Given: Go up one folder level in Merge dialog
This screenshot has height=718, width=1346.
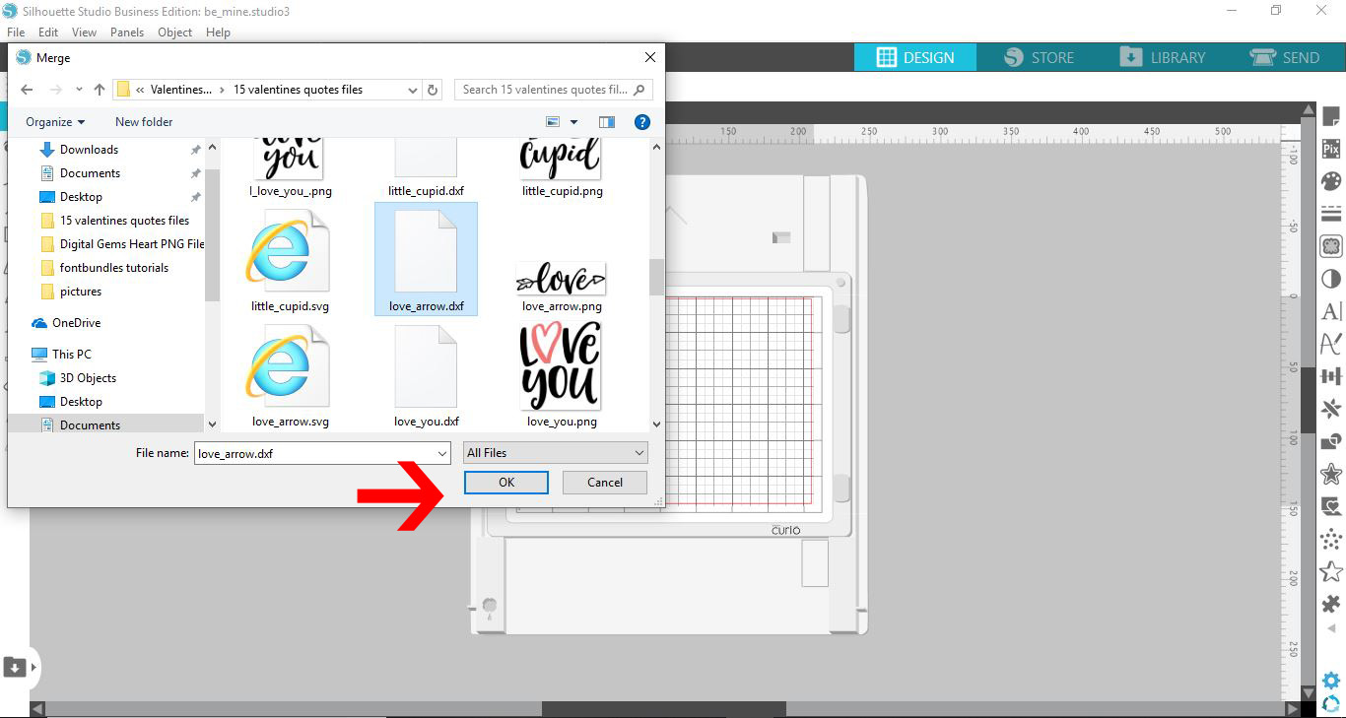Looking at the screenshot, I should (x=99, y=90).
